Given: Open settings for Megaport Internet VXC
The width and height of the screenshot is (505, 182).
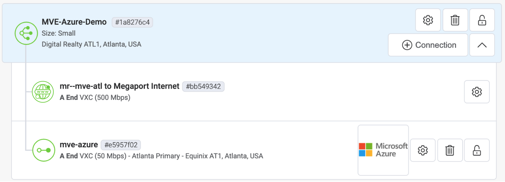Looking at the screenshot, I should point(477,92).
